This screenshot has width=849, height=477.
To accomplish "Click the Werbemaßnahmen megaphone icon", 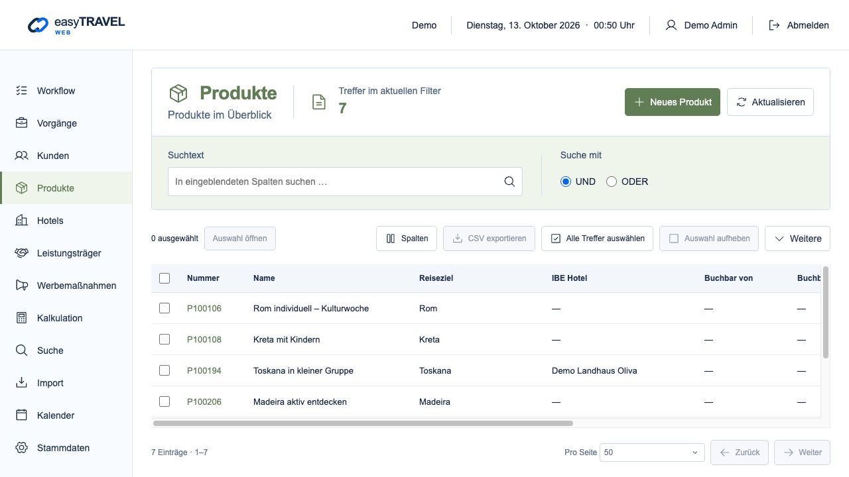I will click(x=22, y=286).
